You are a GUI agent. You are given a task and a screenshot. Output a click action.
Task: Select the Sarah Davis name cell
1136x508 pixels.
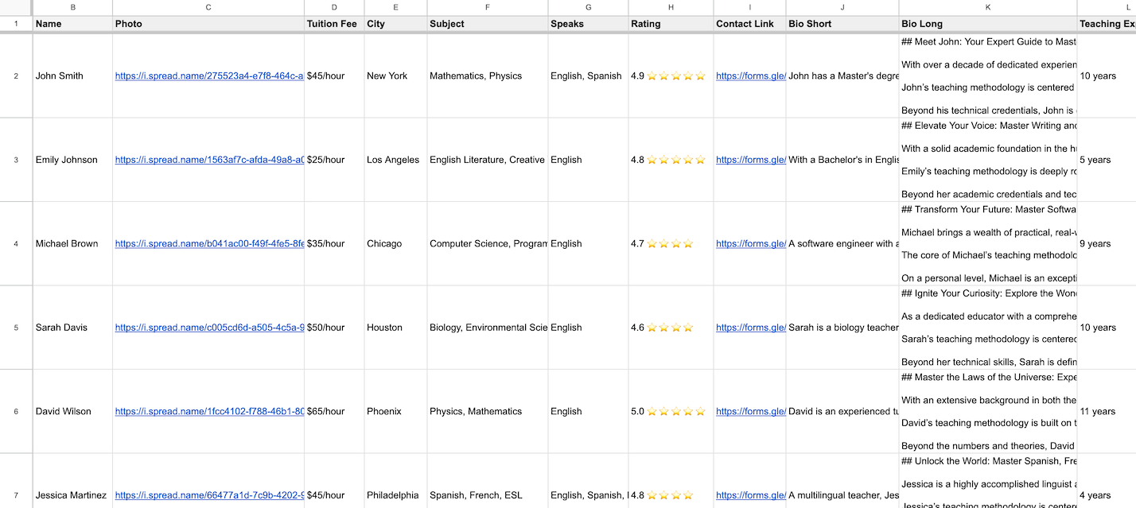coord(73,328)
